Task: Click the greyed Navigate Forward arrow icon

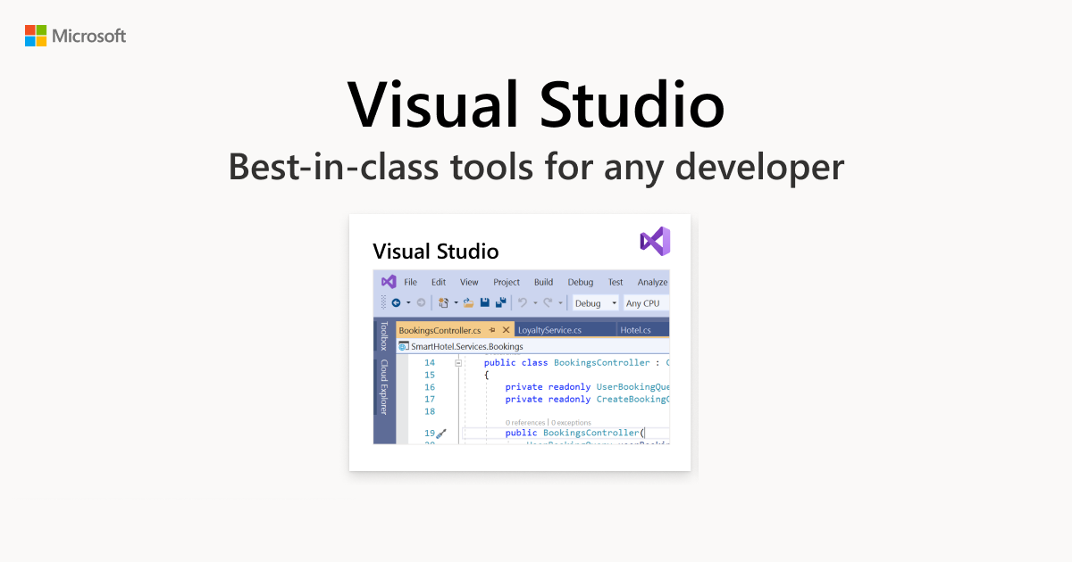Action: pos(422,303)
